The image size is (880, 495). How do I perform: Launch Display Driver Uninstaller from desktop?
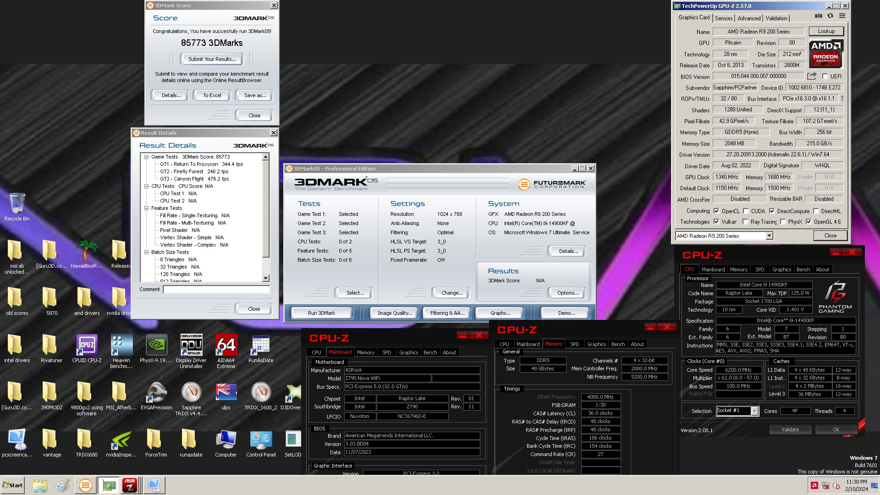pos(191,352)
